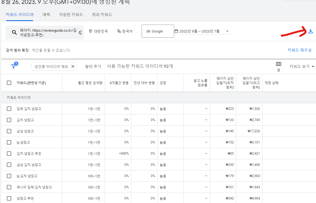Viewport: 316px width, 203px height.
Task: Open the 저장된 키워드 tab
Action: tap(71, 15)
